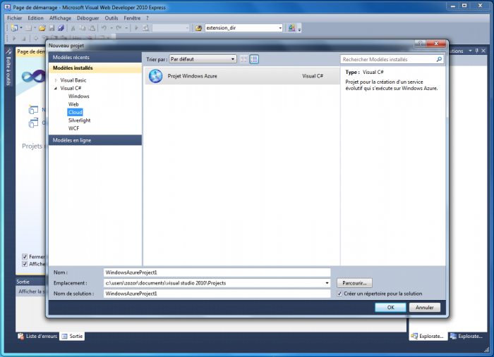
Task: Open the Emplacement path dropdown
Action: click(327, 282)
